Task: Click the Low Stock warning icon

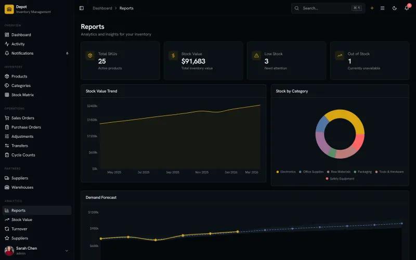Action: tap(256, 56)
